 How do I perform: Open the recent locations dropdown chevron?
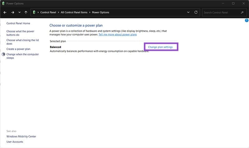point(19,12)
